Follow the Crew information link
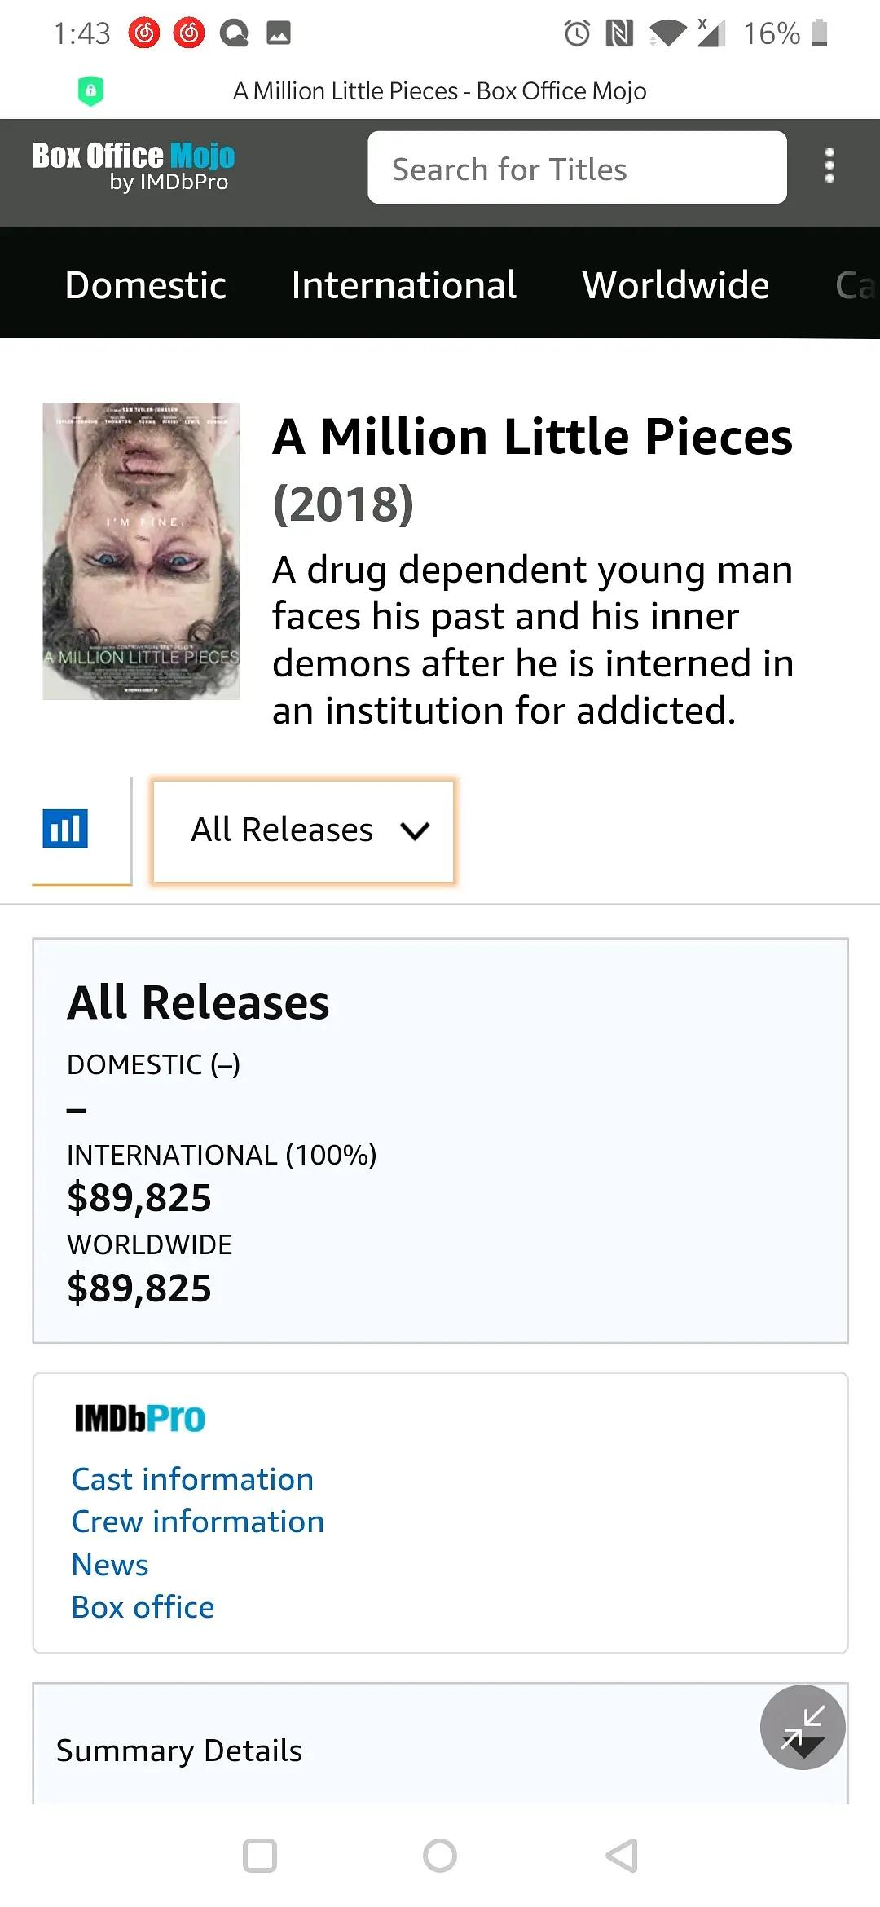 (198, 1522)
